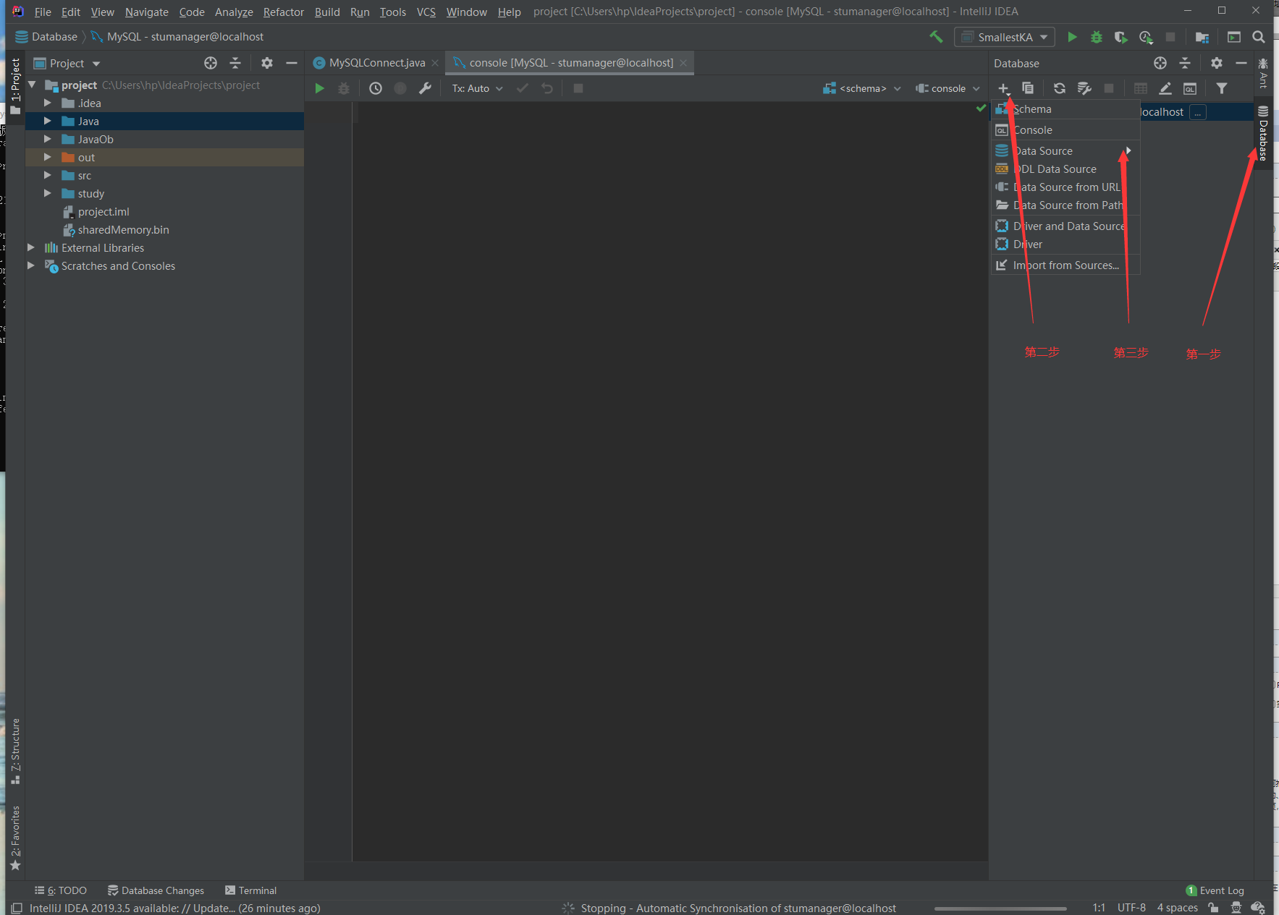Choose Console in the popup menu
This screenshot has width=1279, height=915.
pyautogui.click(x=1065, y=129)
